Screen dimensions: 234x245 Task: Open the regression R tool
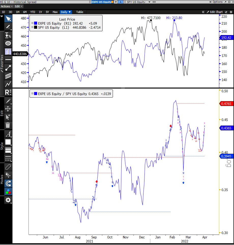[x=8, y=92]
